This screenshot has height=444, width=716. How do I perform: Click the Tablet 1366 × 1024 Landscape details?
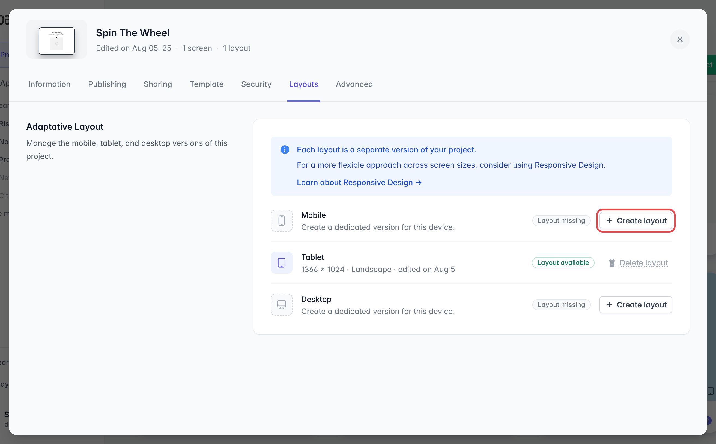(x=378, y=270)
